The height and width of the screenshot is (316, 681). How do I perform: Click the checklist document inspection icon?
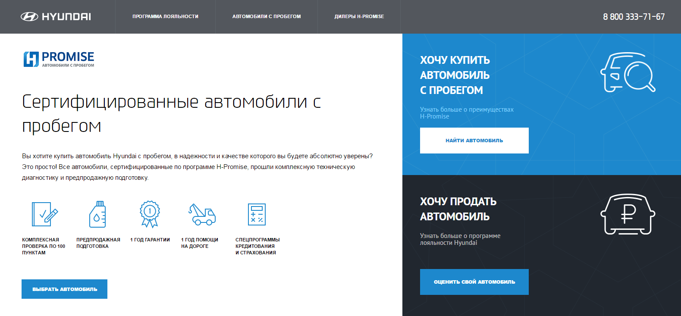click(45, 214)
